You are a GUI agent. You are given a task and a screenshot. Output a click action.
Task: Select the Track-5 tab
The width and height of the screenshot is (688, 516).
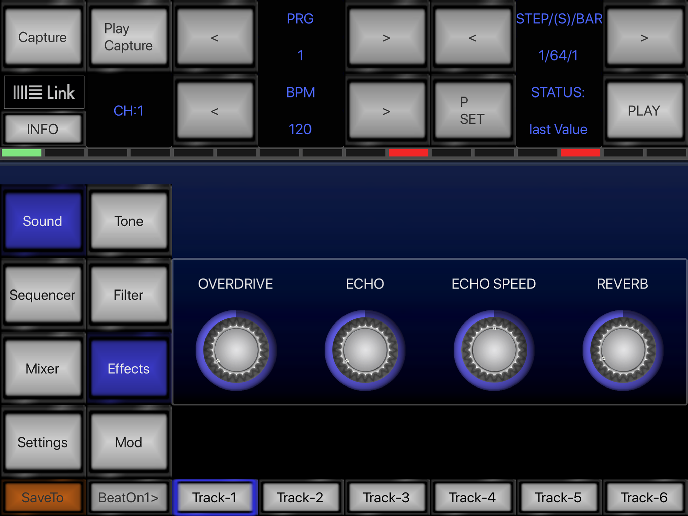click(x=559, y=497)
